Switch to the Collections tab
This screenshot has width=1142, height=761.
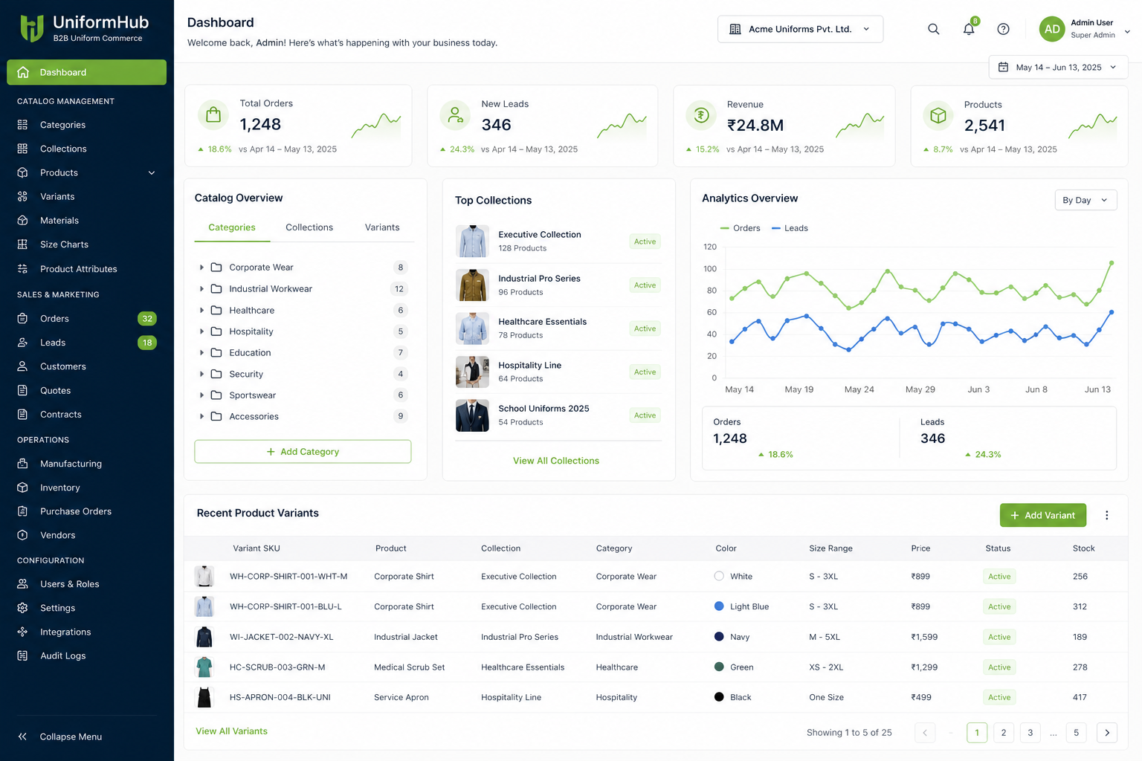(309, 227)
